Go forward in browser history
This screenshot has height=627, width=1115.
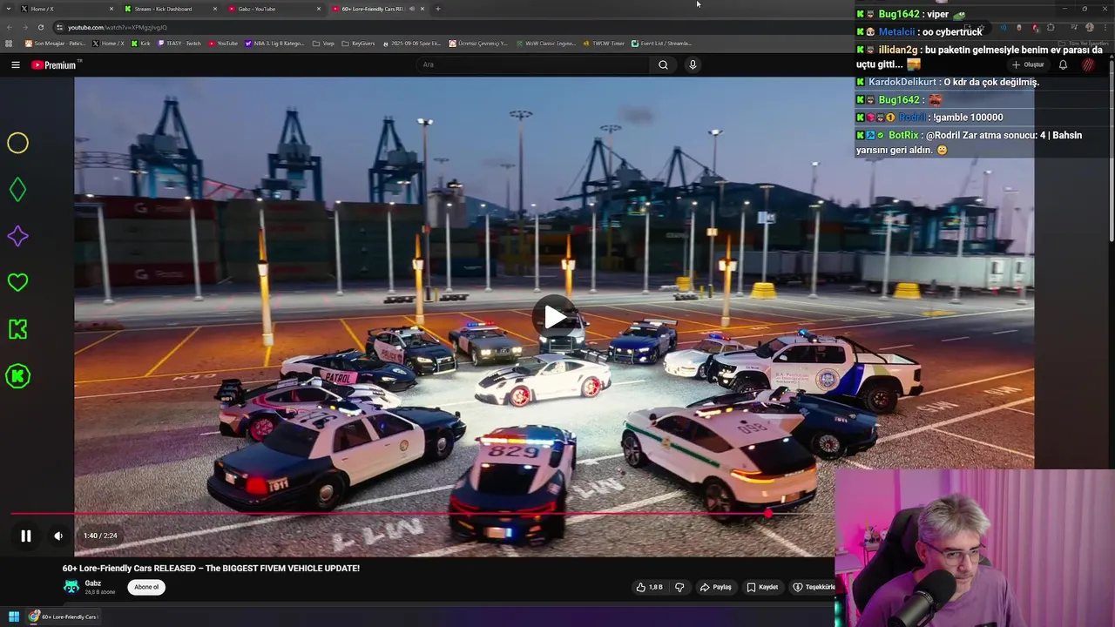point(24,27)
